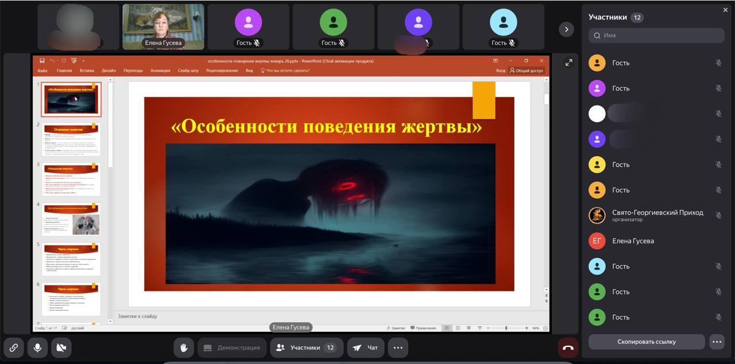Open the Переходы ribbon tab
The height and width of the screenshot is (364, 735).
133,71
